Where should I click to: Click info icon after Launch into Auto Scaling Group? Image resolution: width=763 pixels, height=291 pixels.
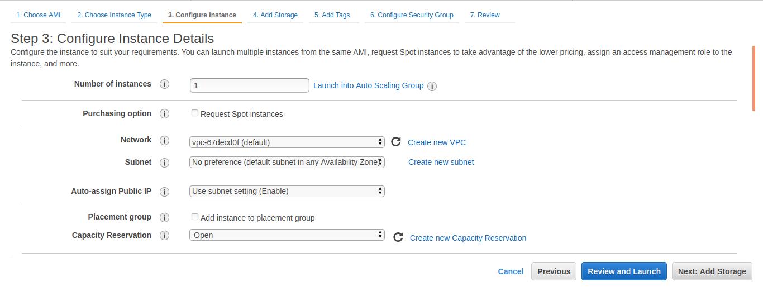(432, 86)
